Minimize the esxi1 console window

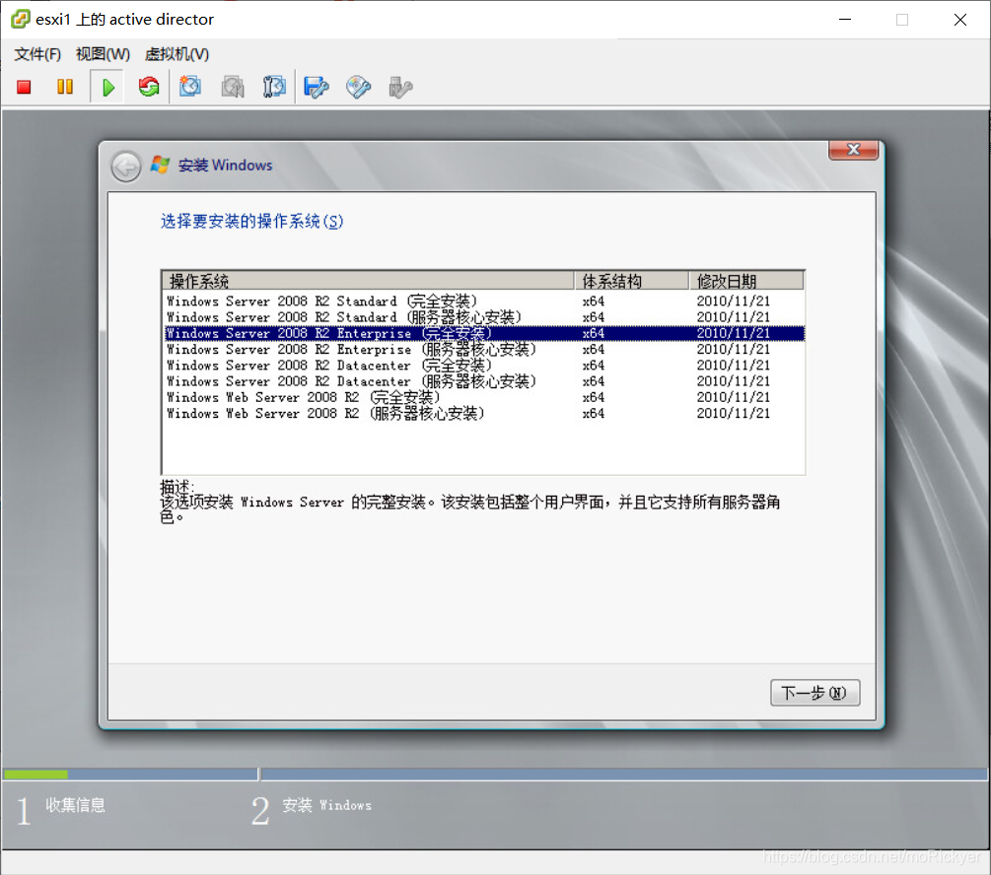(845, 20)
